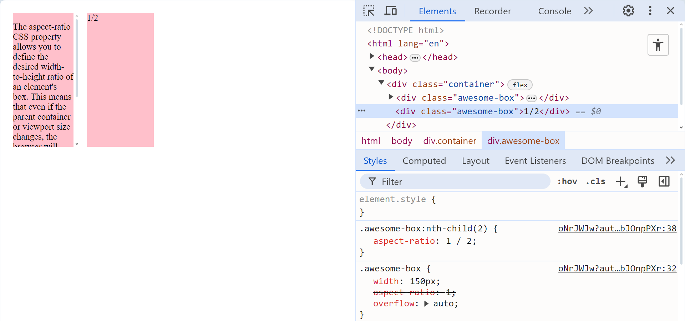The height and width of the screenshot is (321, 685).
Task: Expand the head element node
Action: [x=372, y=56]
